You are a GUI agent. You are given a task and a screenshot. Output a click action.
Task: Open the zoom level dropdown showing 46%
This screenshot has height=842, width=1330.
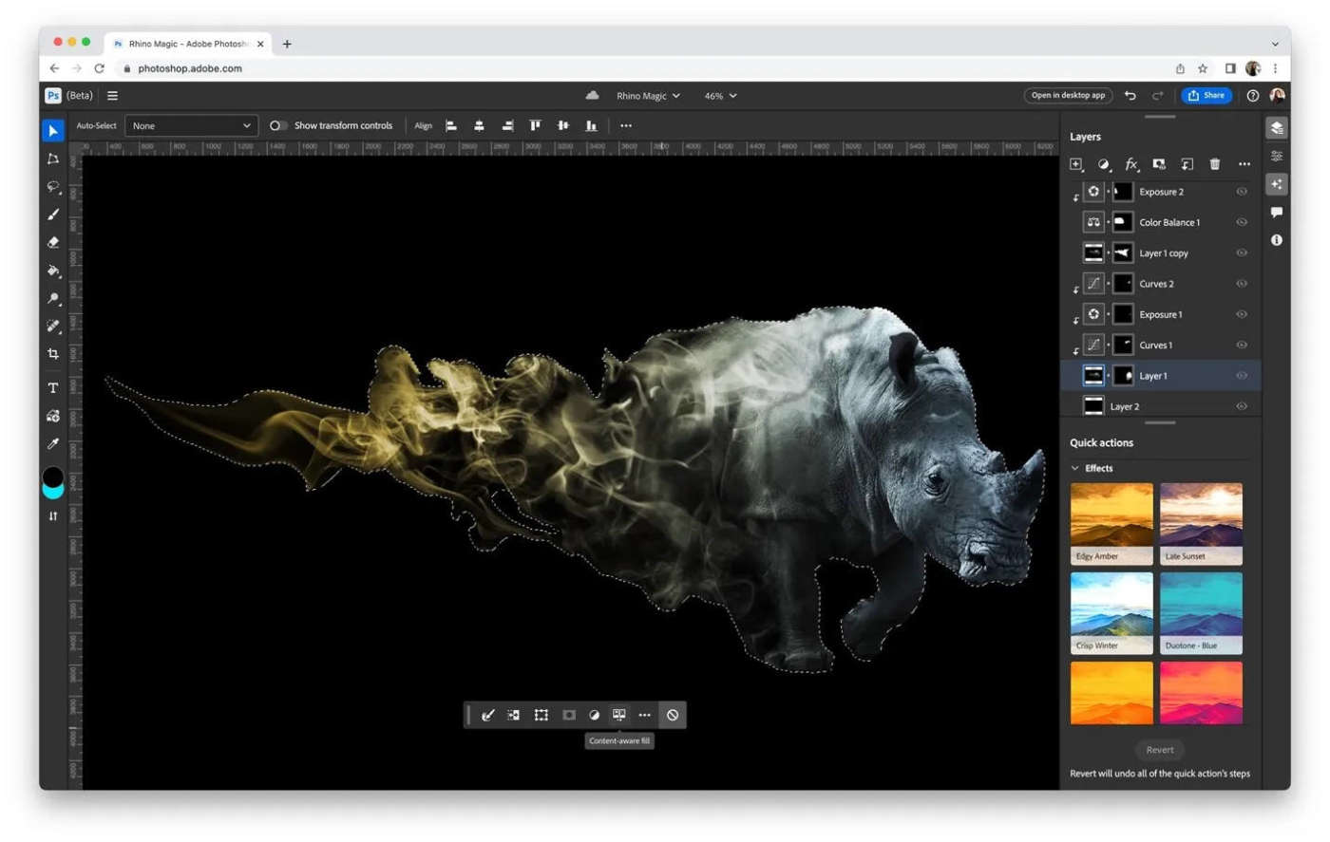tap(719, 95)
